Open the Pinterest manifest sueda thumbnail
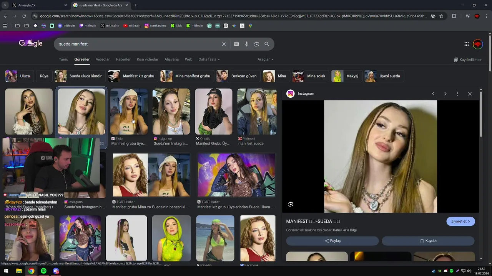This screenshot has width=492, height=276. click(x=257, y=112)
